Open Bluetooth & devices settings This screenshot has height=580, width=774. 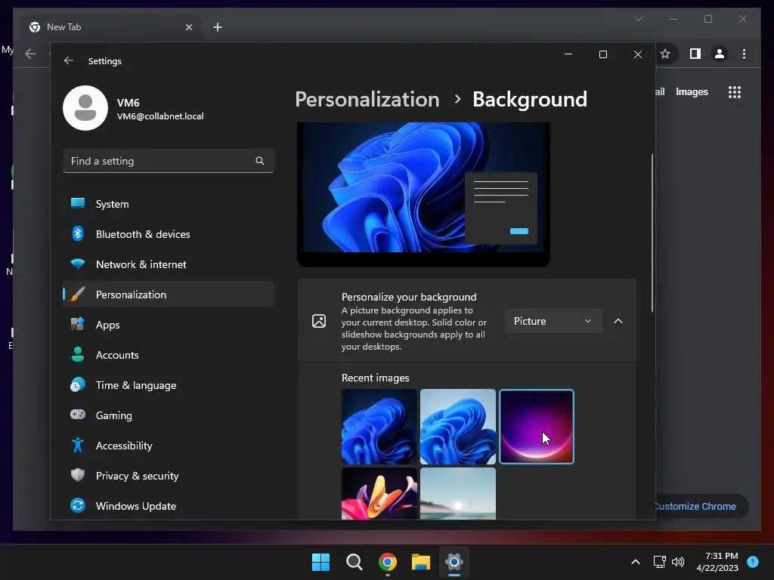[x=169, y=234]
